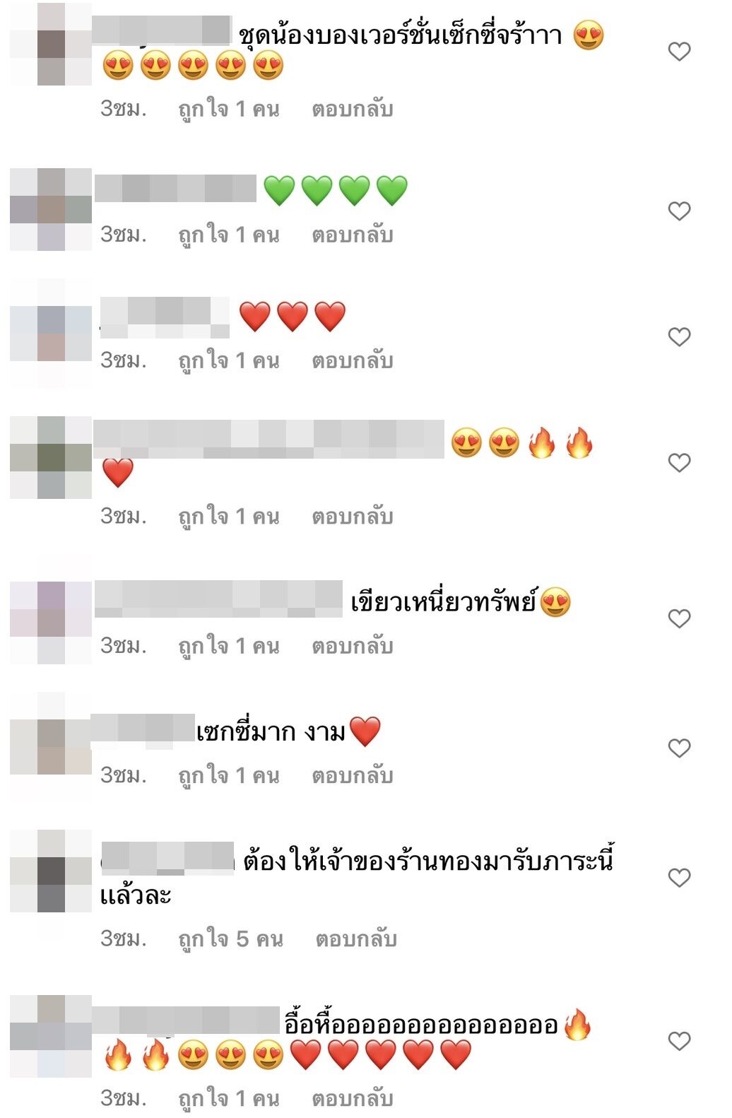The width and height of the screenshot is (732, 1118).
Task: Reply to the first sexy outfit comment
Action: [x=353, y=109]
